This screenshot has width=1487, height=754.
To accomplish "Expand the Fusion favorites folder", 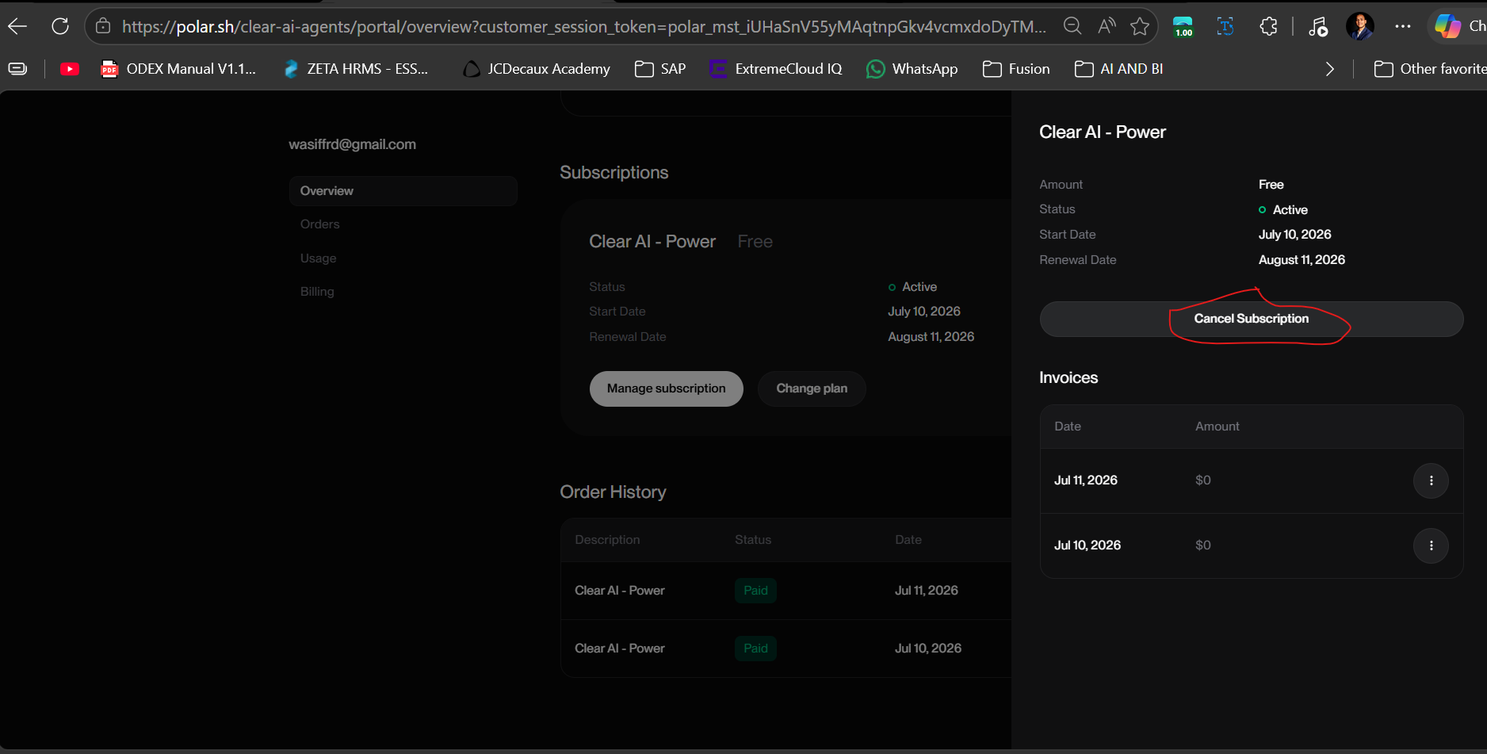I will click(x=1016, y=69).
